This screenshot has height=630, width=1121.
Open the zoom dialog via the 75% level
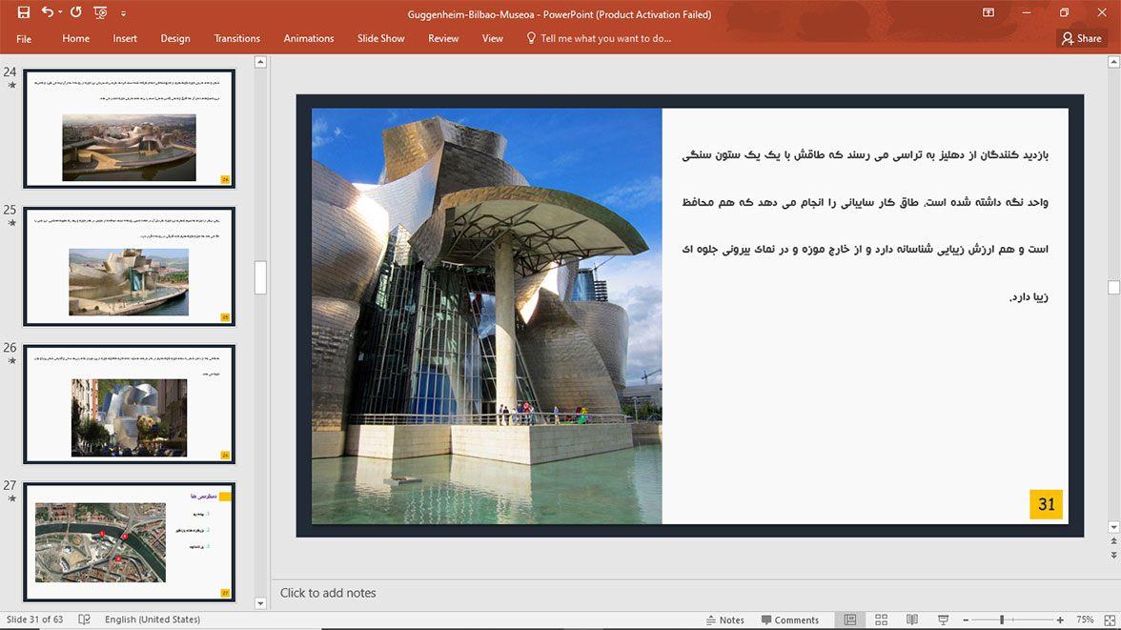(1085, 620)
